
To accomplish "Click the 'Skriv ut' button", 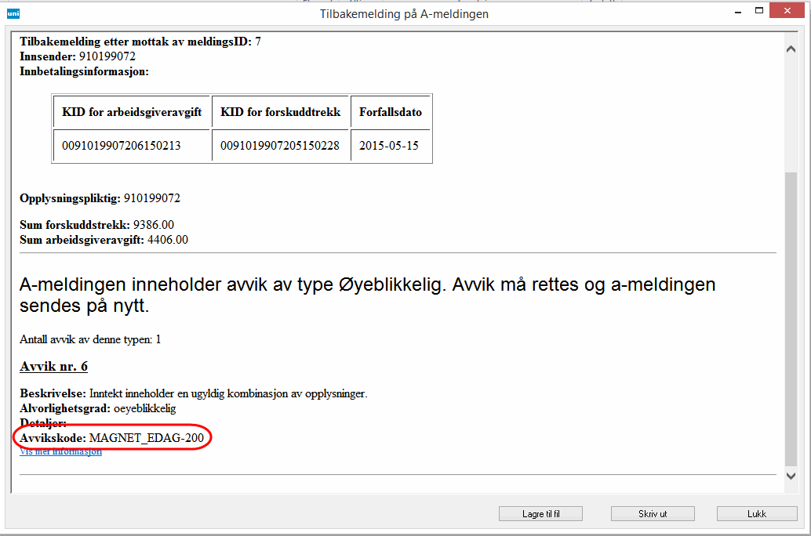I will click(652, 514).
